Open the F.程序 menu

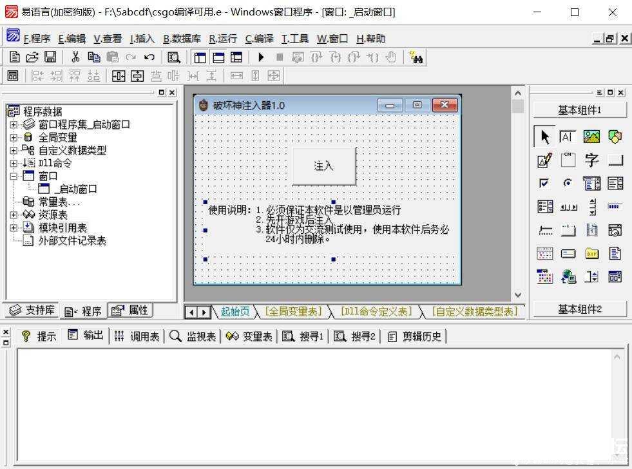[37, 39]
